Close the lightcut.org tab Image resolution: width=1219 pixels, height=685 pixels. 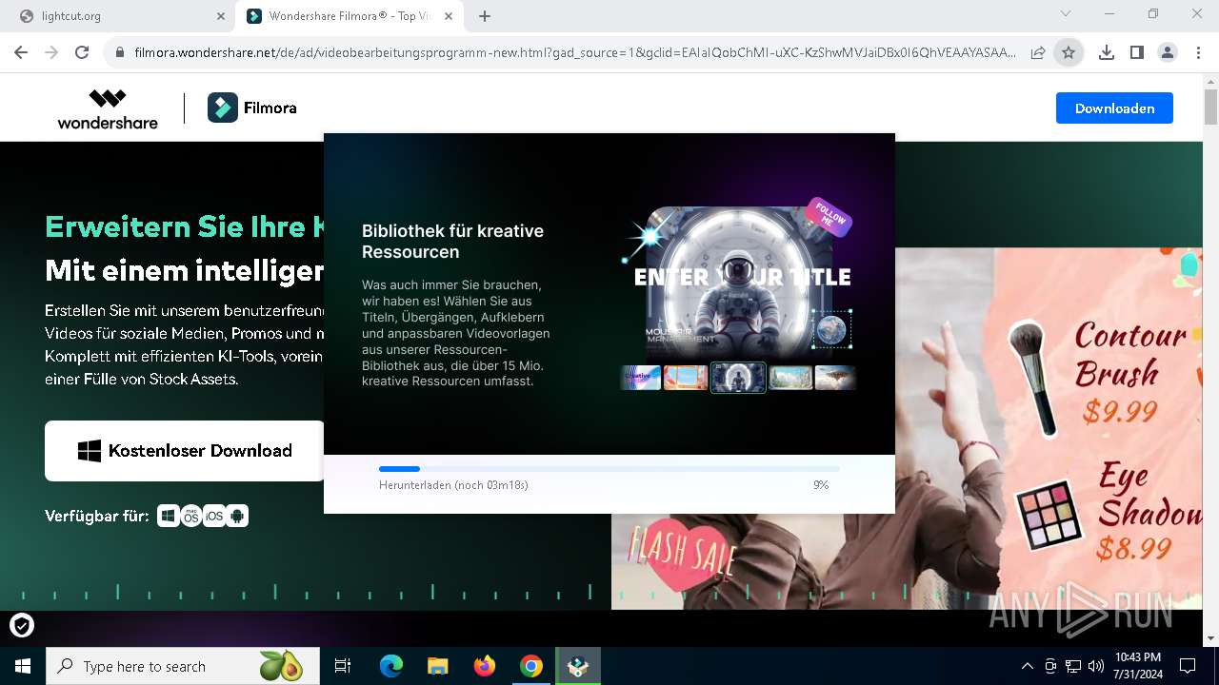click(220, 16)
